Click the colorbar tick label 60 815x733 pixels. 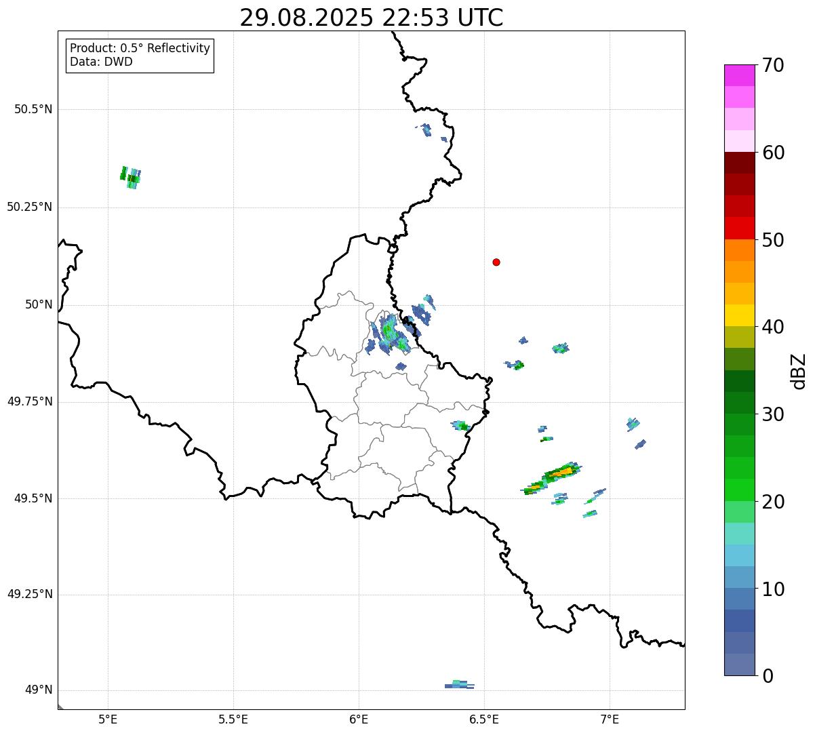(x=773, y=153)
